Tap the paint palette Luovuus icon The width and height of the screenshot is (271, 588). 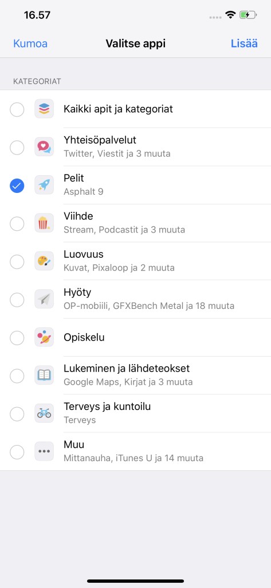pos(44,261)
